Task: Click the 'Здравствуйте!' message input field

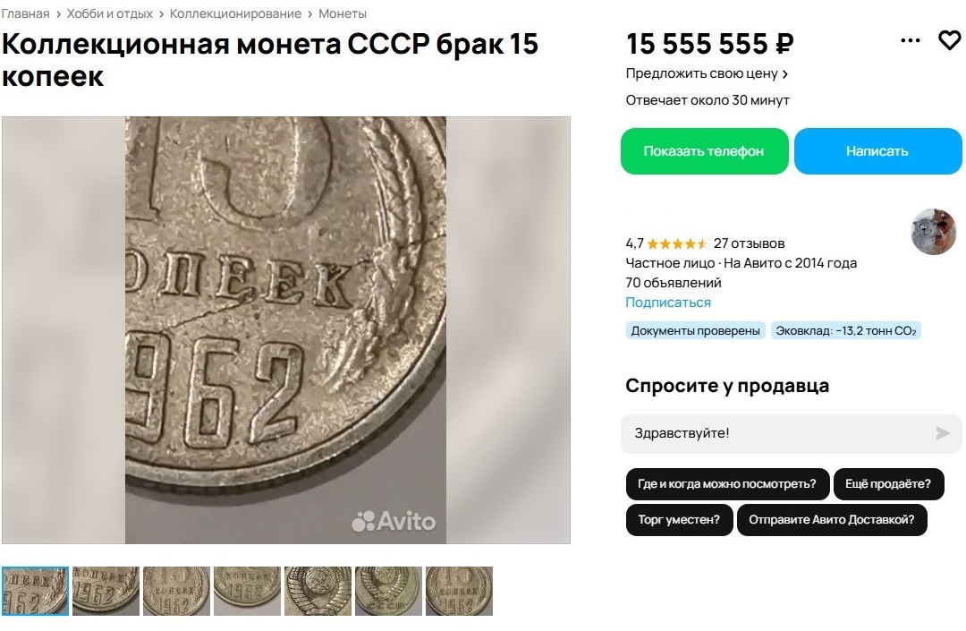Action: coord(791,433)
